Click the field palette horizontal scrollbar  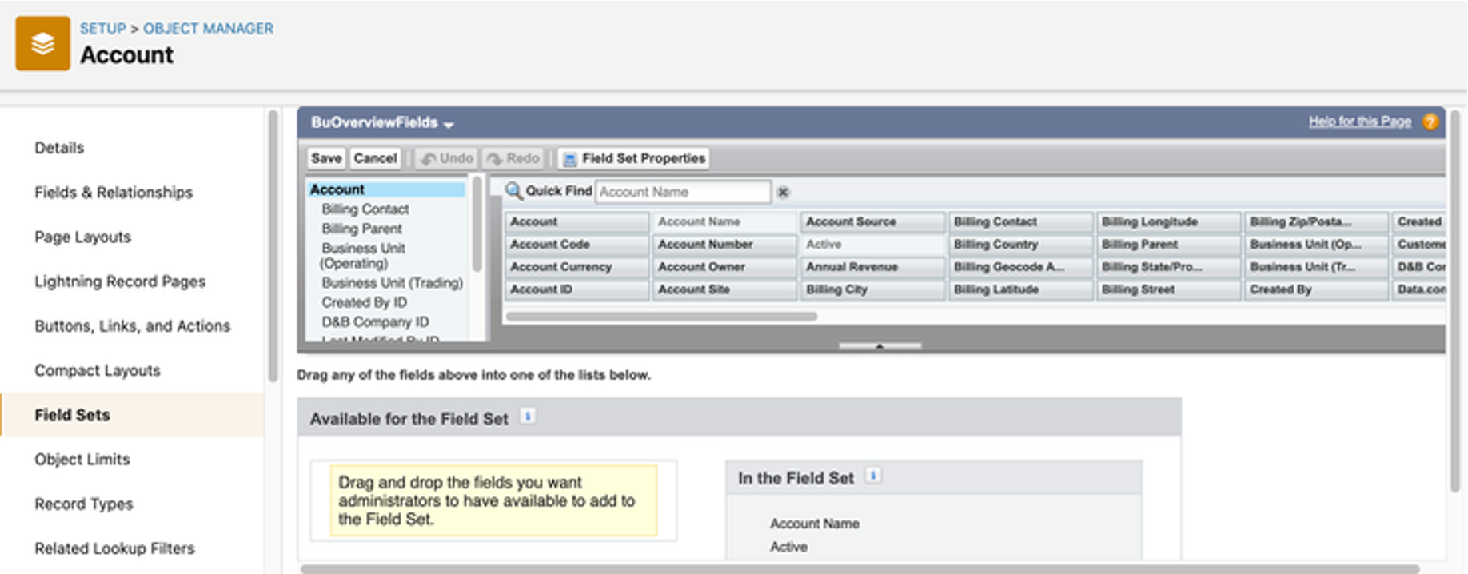[x=661, y=317]
